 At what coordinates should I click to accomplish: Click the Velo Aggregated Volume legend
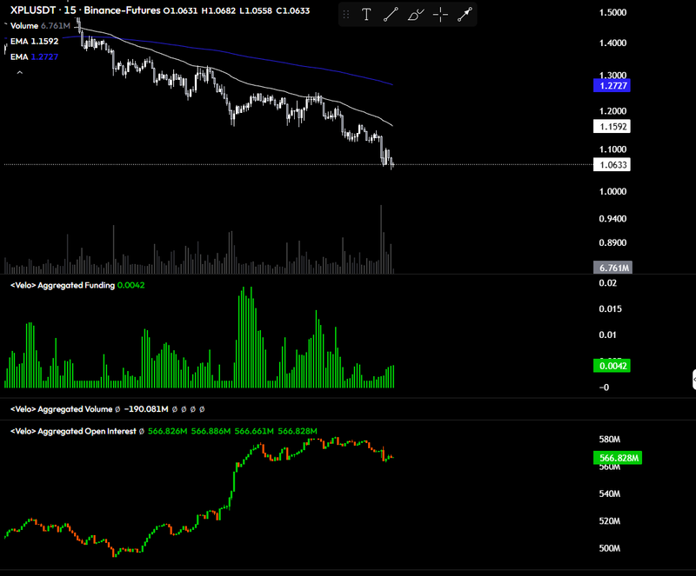pyautogui.click(x=61, y=408)
